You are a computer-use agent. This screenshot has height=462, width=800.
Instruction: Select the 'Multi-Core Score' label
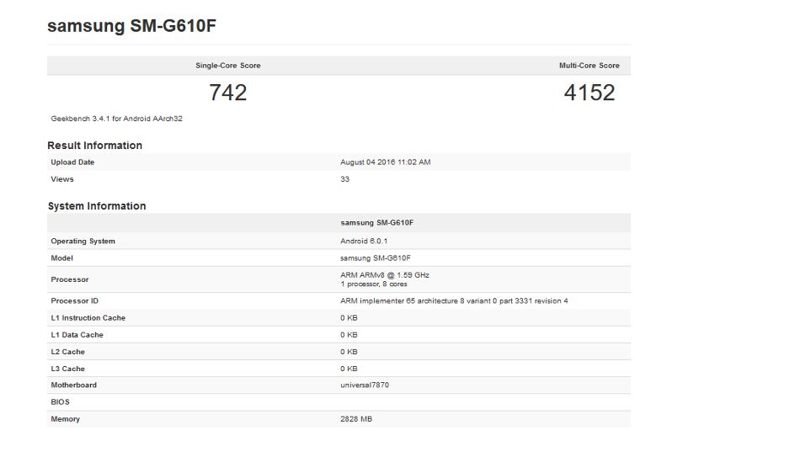coord(589,66)
